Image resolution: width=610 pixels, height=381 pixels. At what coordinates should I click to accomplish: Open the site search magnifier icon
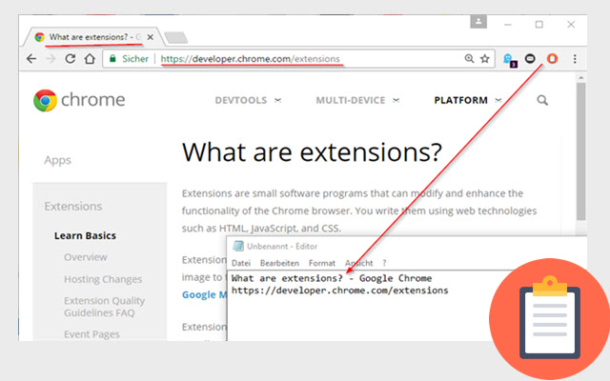click(x=542, y=100)
